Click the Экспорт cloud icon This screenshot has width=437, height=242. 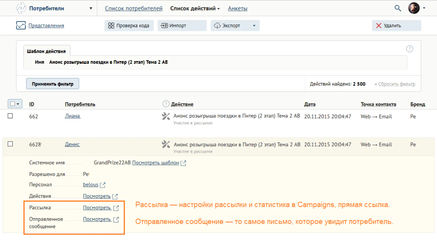(x=217, y=26)
